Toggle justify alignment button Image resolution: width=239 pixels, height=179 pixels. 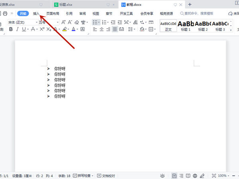tap(115, 29)
